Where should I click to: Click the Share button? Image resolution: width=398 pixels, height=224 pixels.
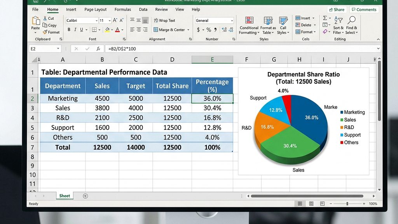click(337, 10)
